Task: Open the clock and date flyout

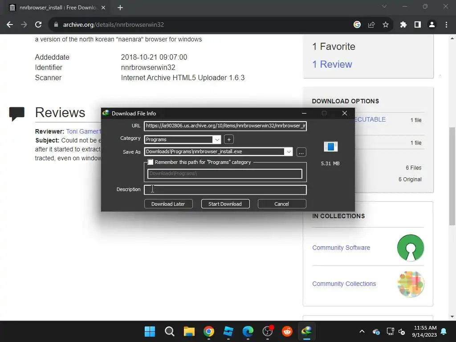Action: 424,331
